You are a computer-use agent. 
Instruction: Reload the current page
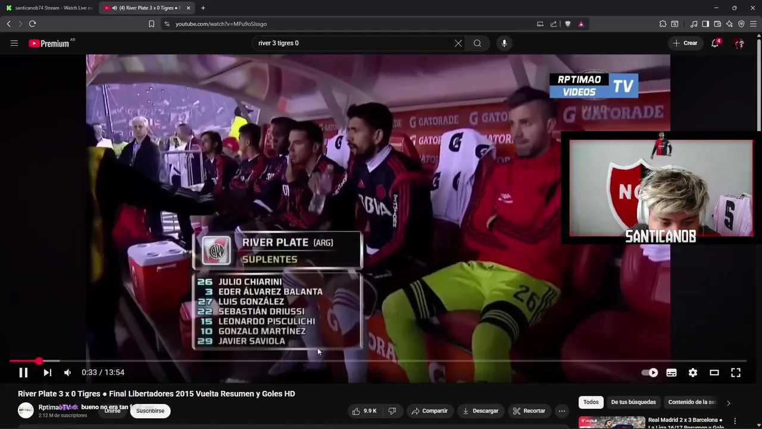coord(32,24)
